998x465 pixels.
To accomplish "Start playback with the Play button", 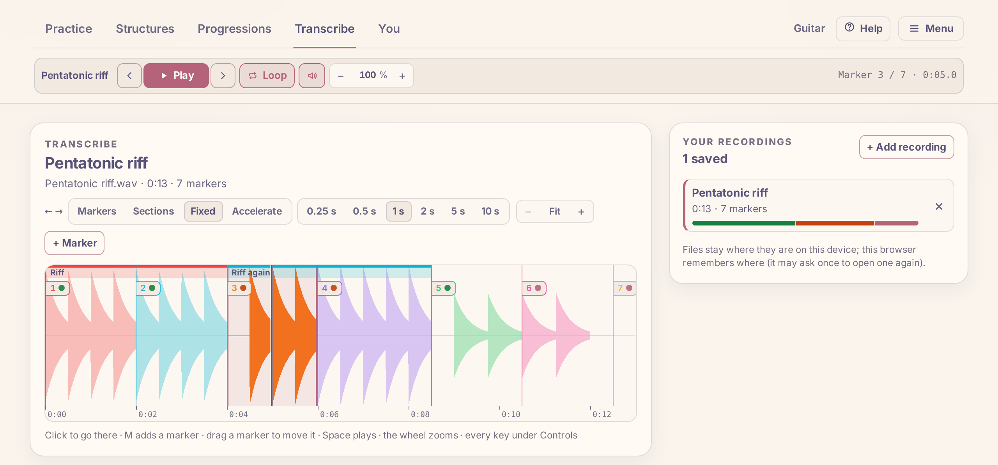I will point(176,76).
